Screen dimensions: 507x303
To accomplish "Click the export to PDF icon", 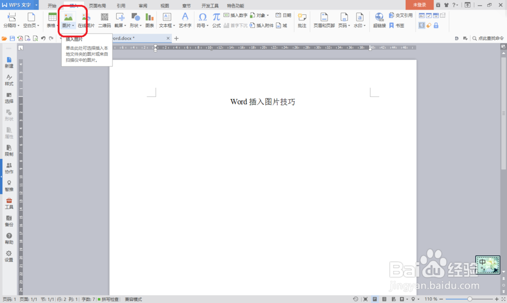I will tap(20, 38).
